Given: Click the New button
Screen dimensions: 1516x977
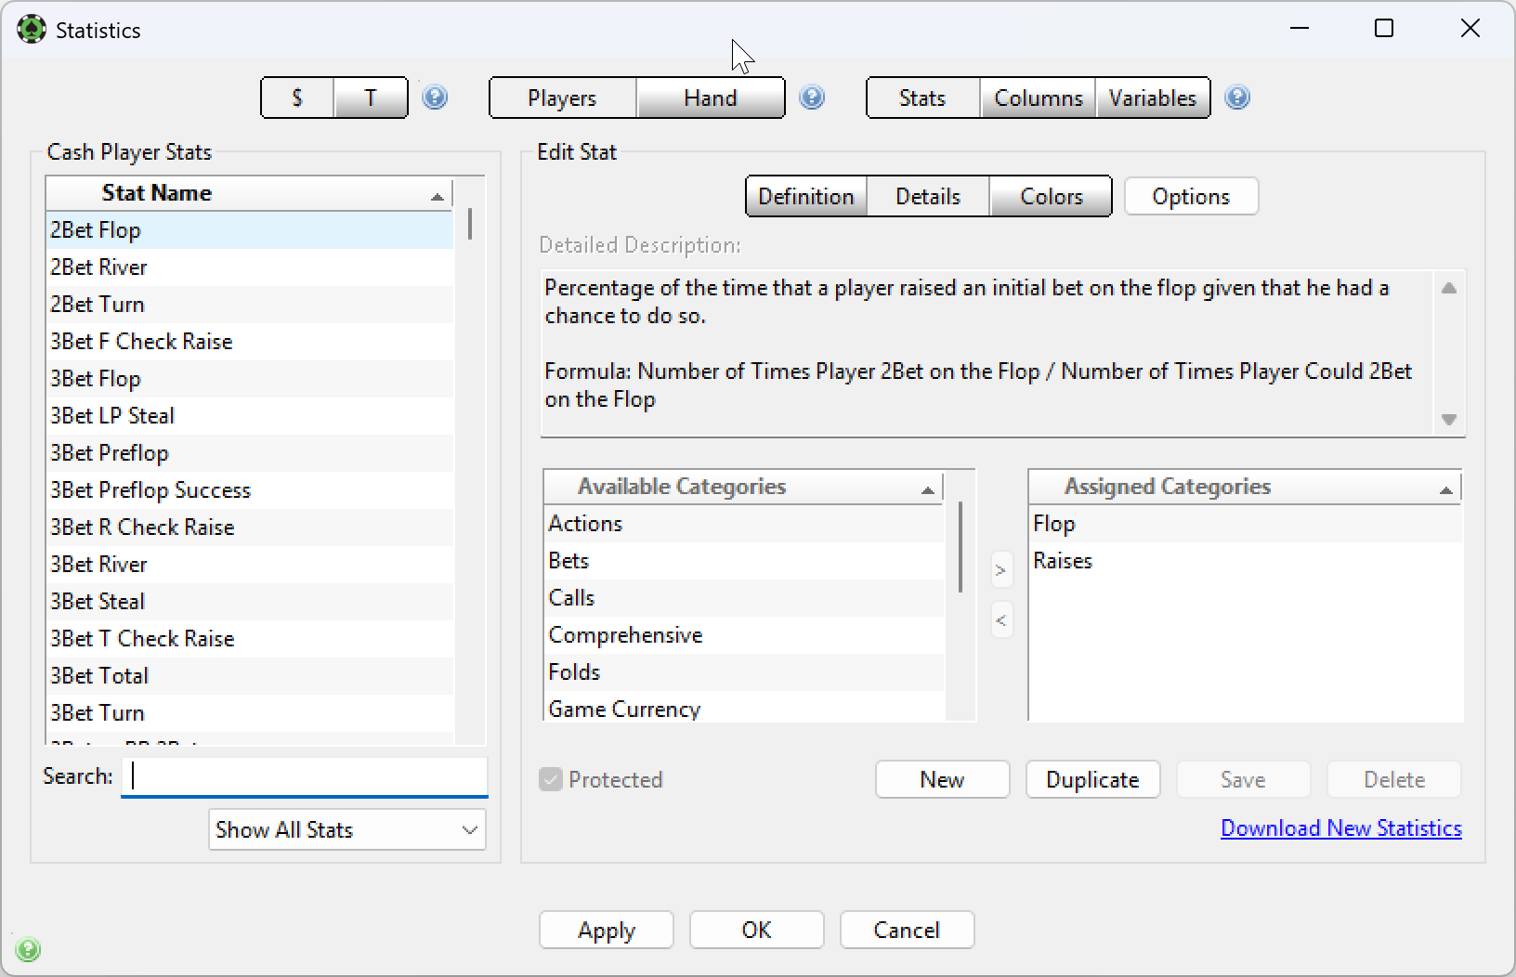Looking at the screenshot, I should (942, 779).
